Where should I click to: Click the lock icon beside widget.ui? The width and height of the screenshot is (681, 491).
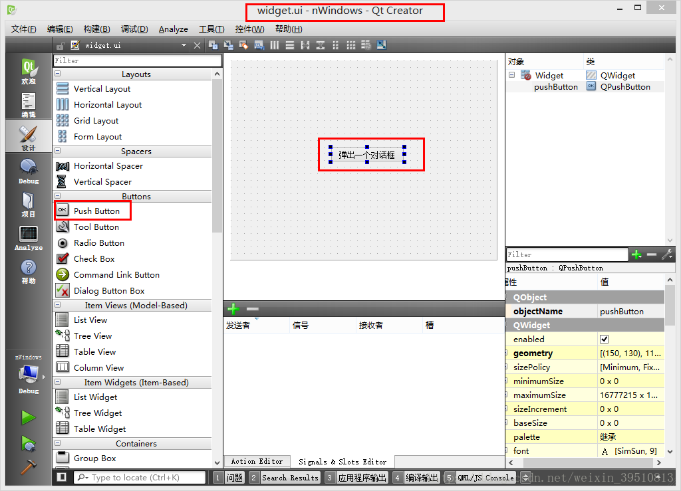click(61, 46)
